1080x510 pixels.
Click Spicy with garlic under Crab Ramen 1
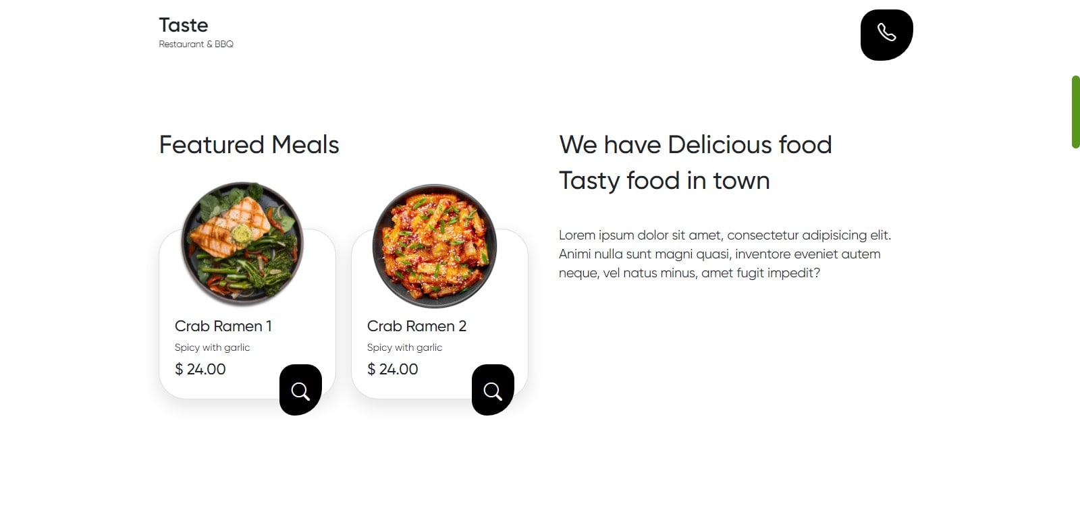tap(213, 348)
